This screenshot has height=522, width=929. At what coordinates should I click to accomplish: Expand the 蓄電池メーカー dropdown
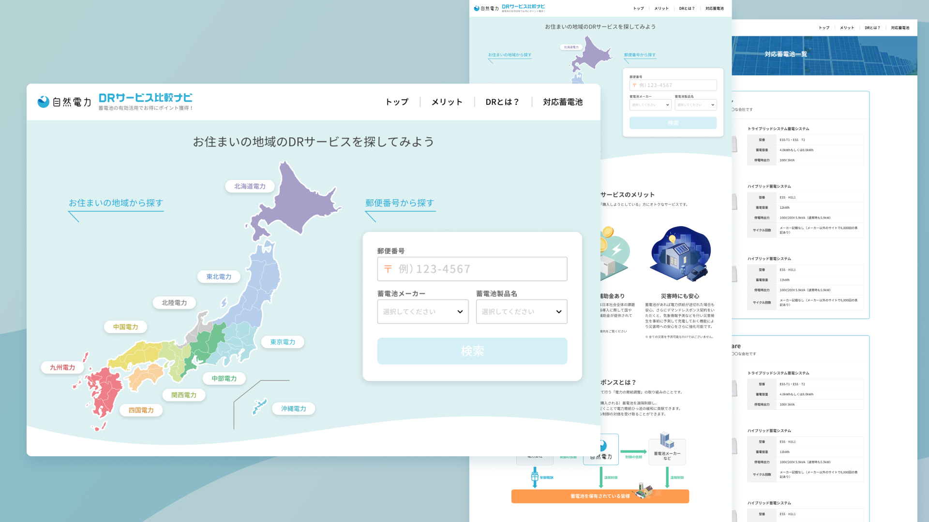coord(423,312)
